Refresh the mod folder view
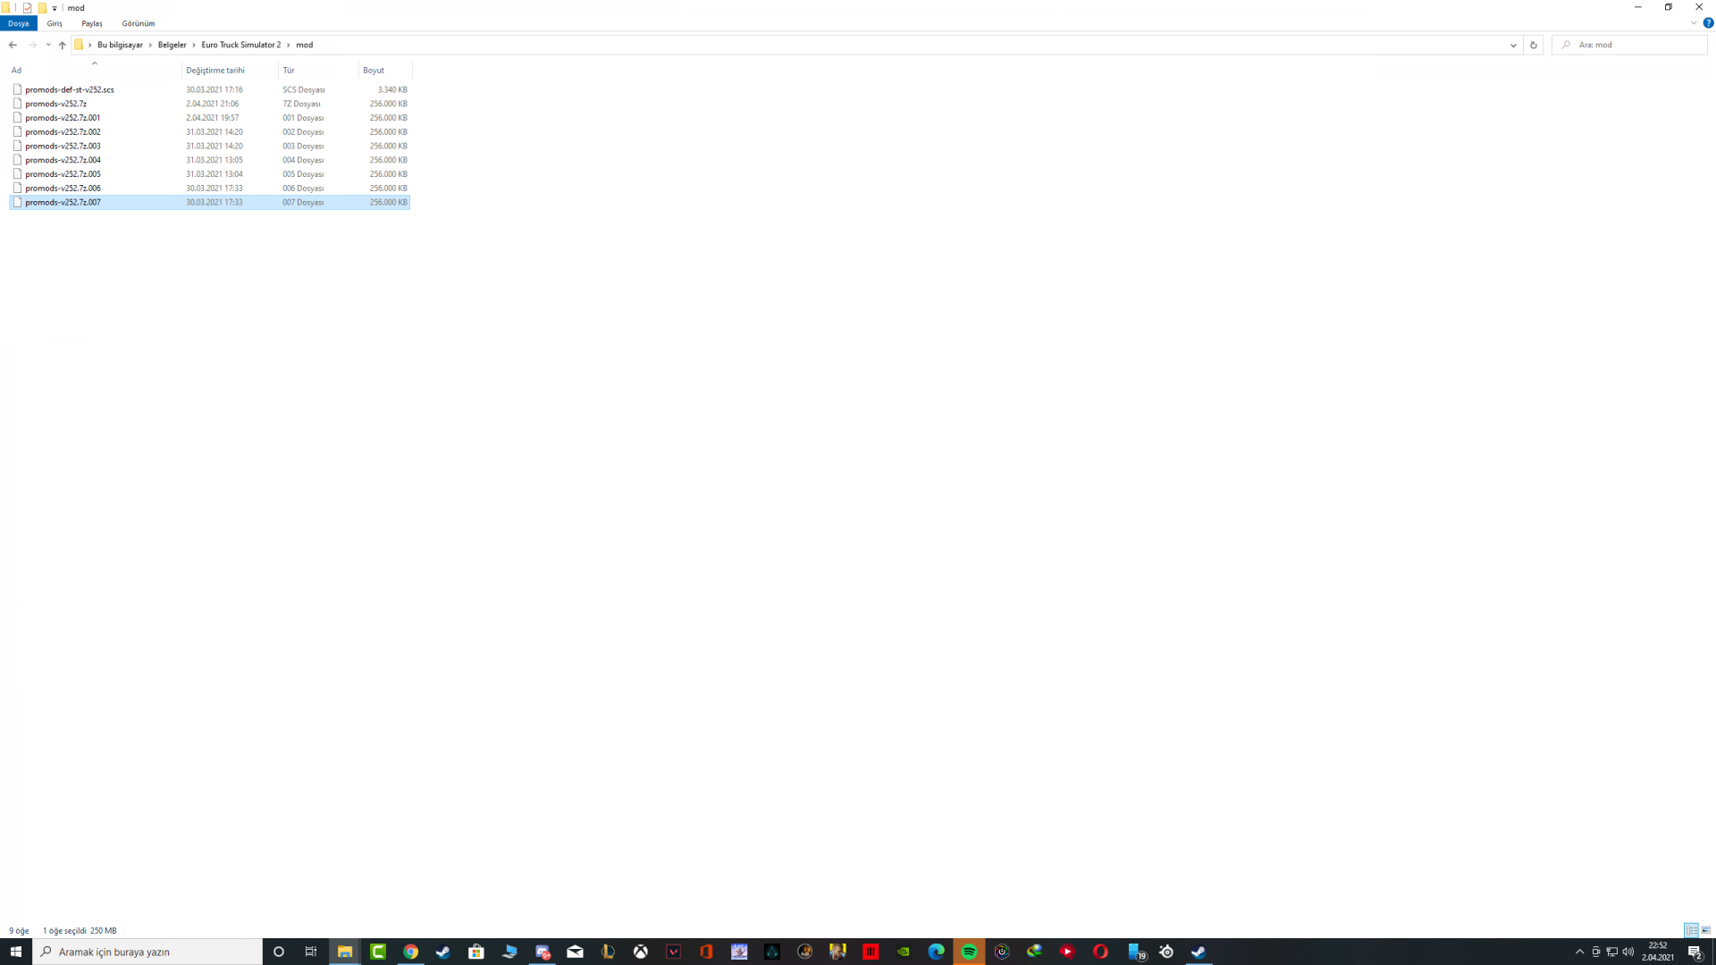Screen dimensions: 1716x965 (1533, 45)
